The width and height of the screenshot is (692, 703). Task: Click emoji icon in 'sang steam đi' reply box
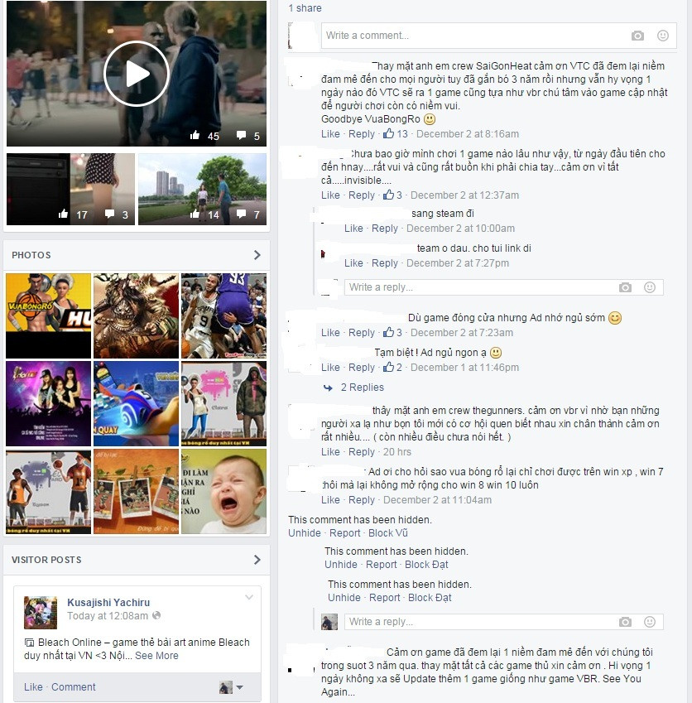(650, 287)
